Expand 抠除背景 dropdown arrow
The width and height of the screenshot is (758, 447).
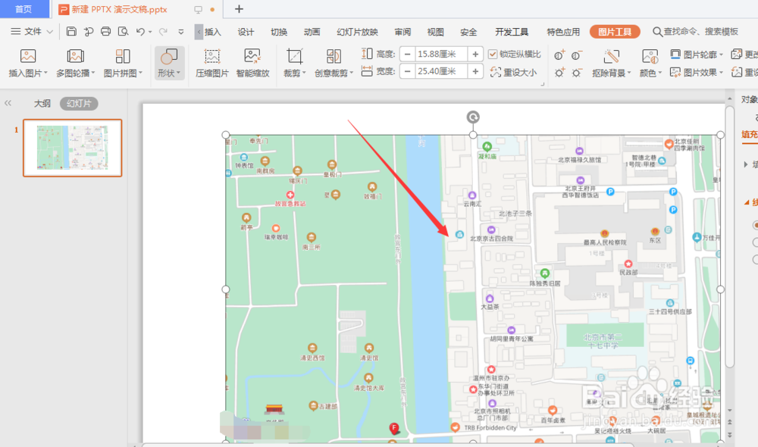click(629, 73)
